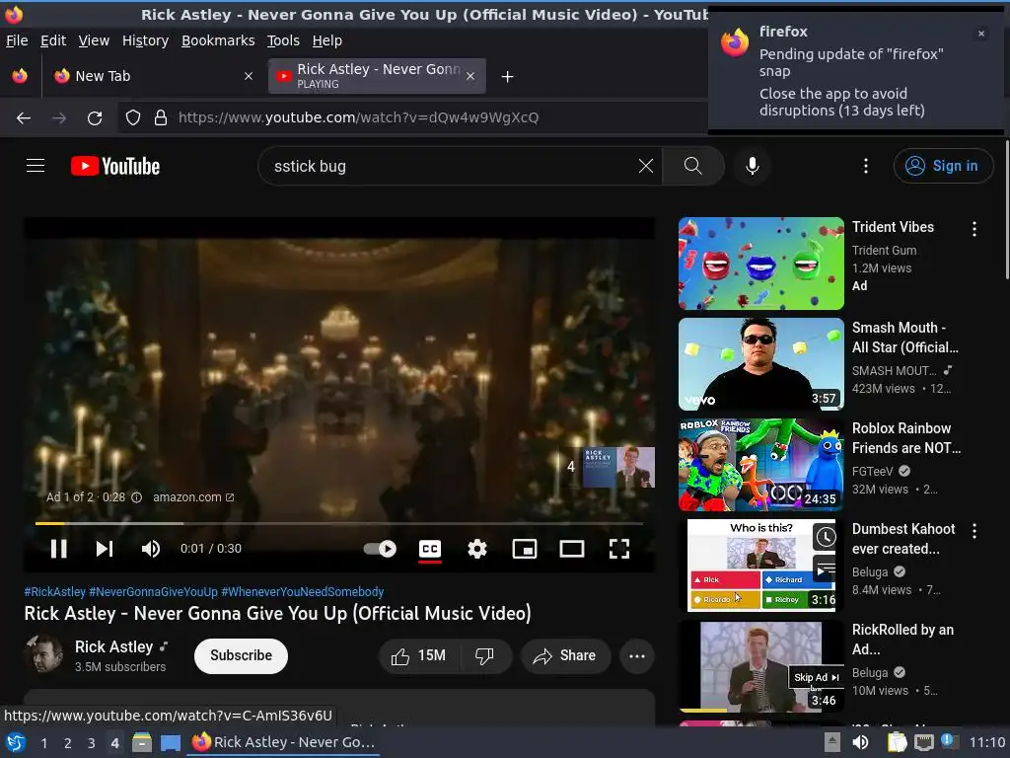Screen dimensions: 1010x758
Task: Click the Rick Astley taskbar window button
Action: (283, 743)
